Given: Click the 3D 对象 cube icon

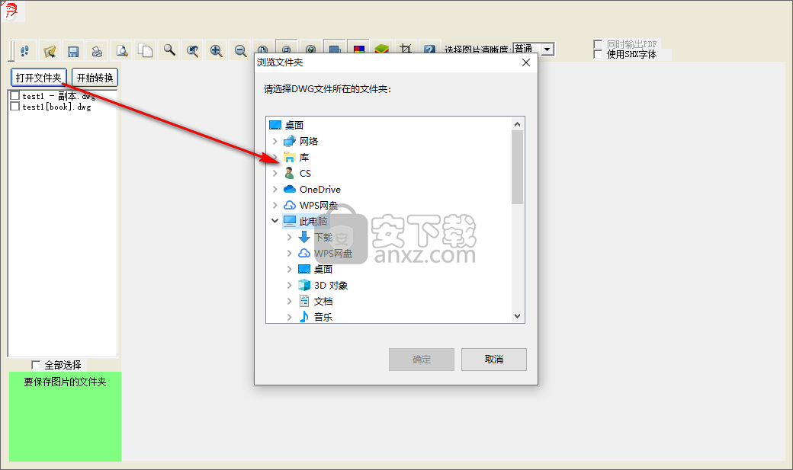Looking at the screenshot, I should [x=304, y=285].
